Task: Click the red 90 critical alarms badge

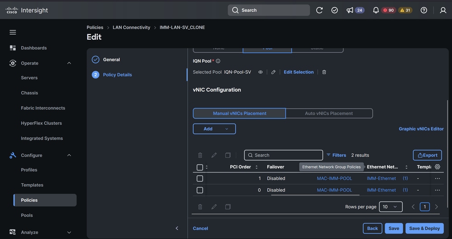Action: pyautogui.click(x=389, y=10)
